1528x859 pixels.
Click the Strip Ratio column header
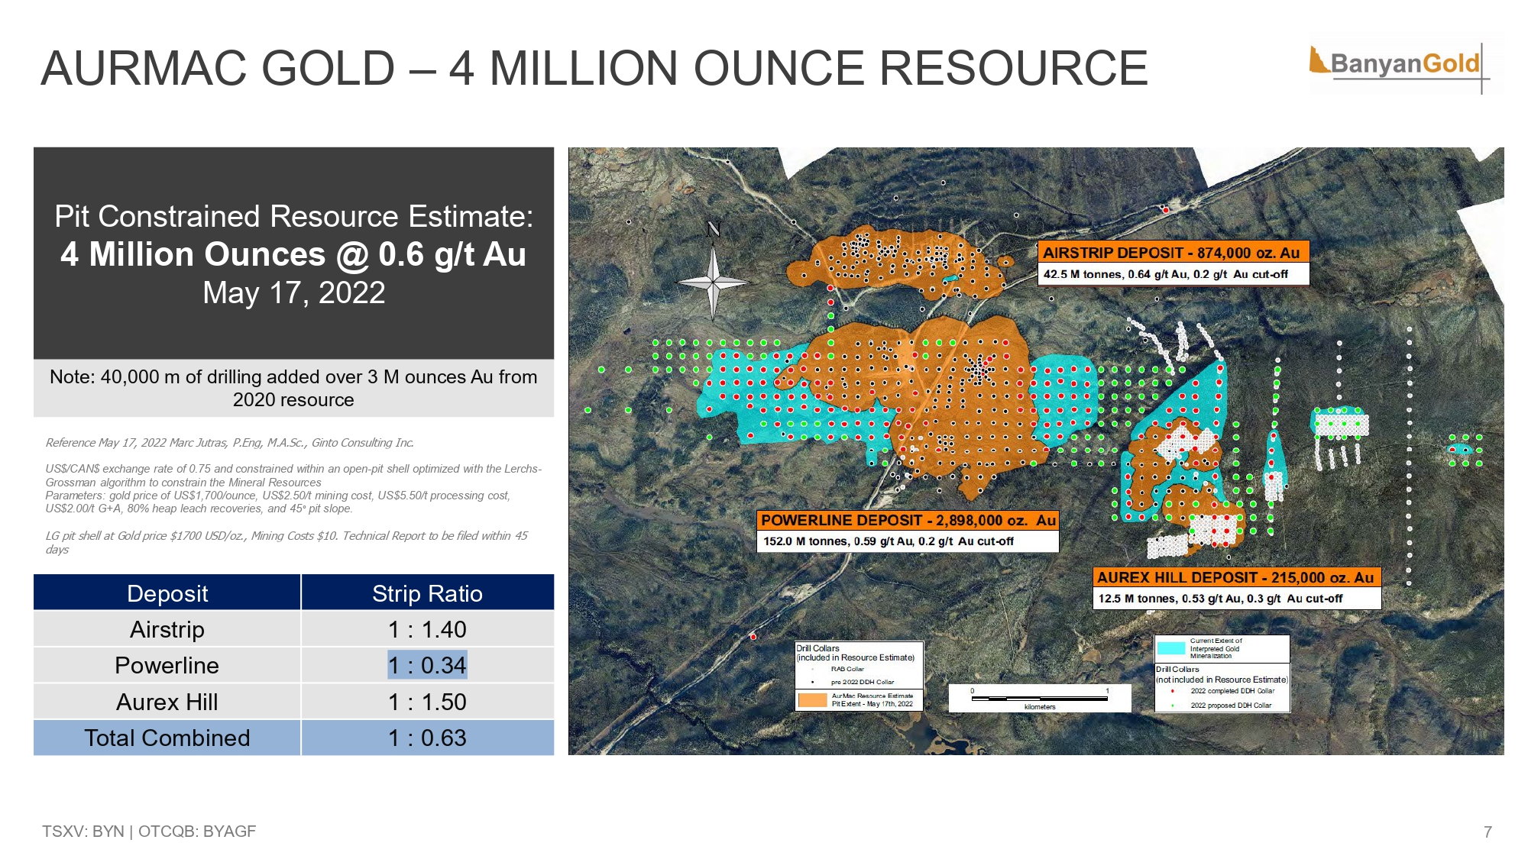pyautogui.click(x=427, y=593)
